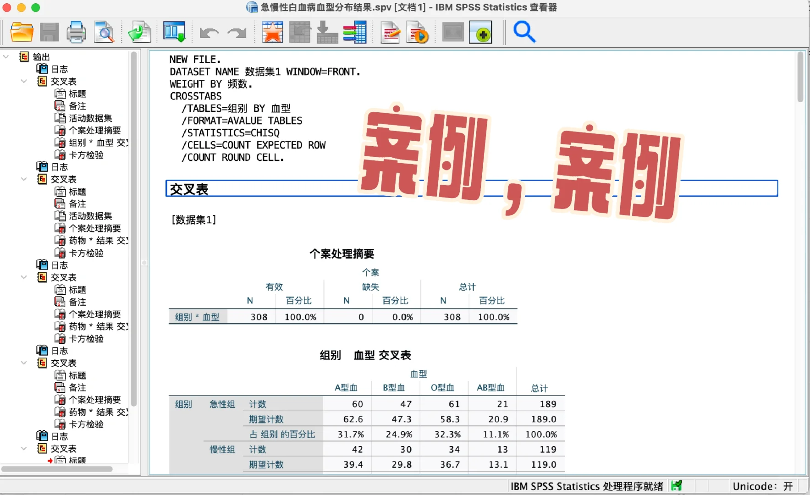Select the 交叉表 title in the output
Screen dimensions: 810x495
[x=189, y=189]
